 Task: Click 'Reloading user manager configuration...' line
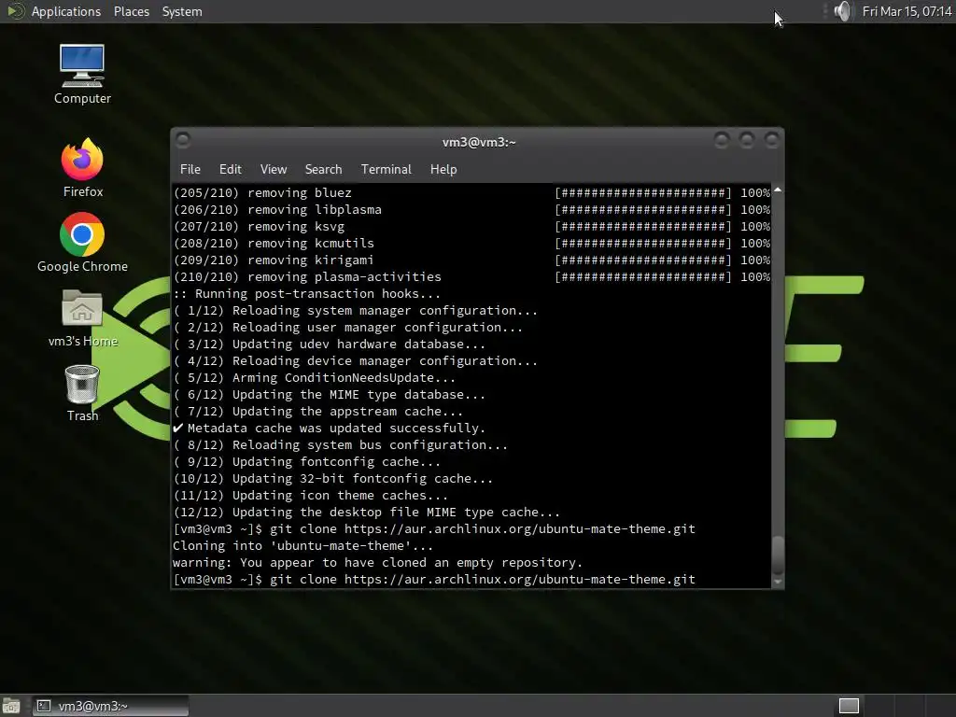347,328
